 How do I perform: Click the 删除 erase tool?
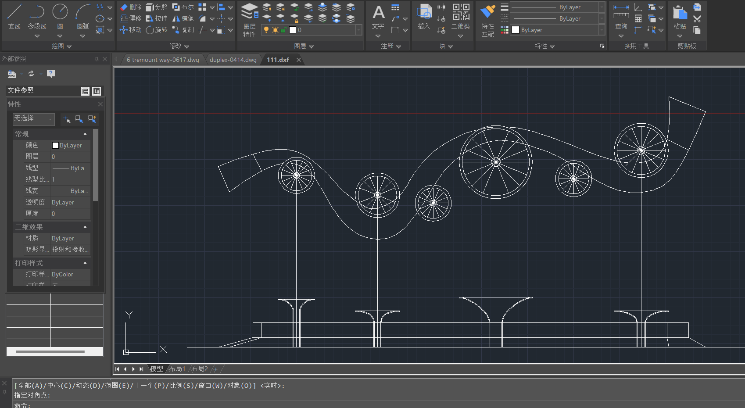(131, 7)
